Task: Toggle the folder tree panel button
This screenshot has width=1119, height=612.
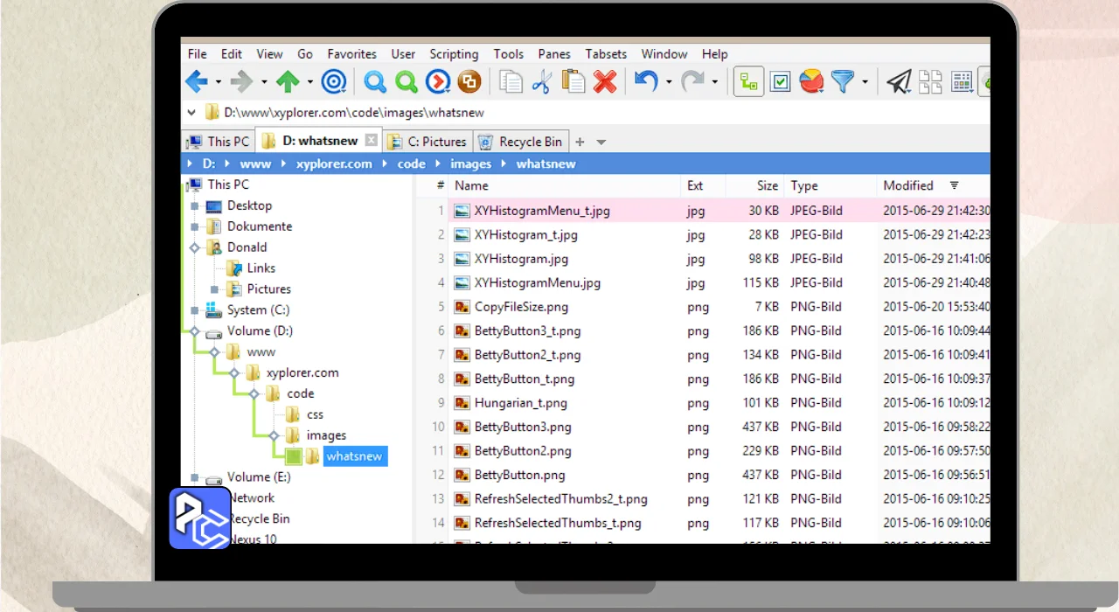Action: (748, 82)
